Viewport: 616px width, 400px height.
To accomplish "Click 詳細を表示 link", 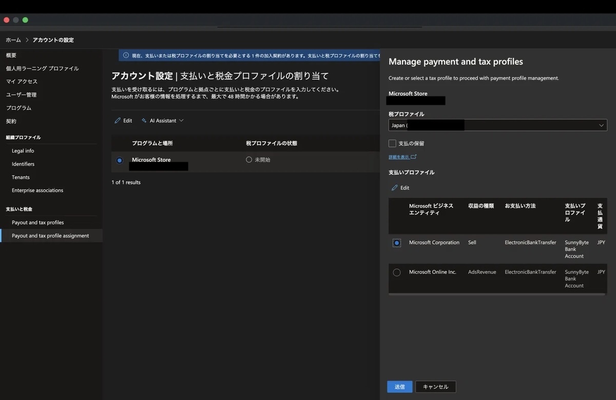I will click(x=399, y=157).
